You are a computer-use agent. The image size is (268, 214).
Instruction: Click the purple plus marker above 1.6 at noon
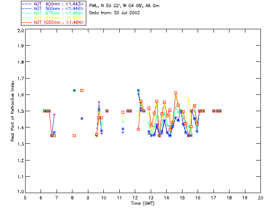pos(138,94)
